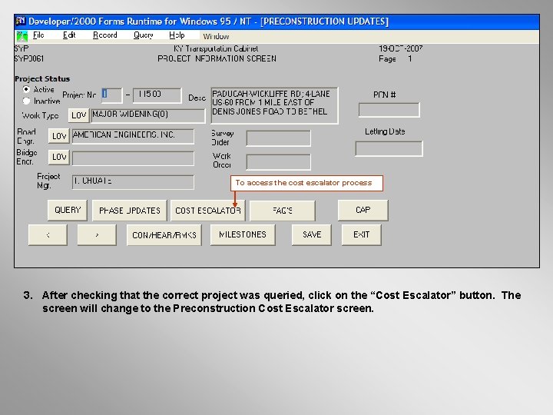Click the CAP button

coord(363,211)
